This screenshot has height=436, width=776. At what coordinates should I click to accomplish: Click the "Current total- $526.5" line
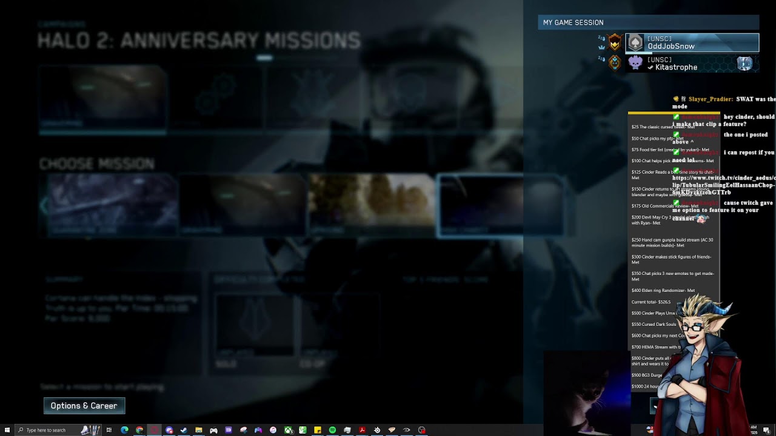pyautogui.click(x=651, y=302)
